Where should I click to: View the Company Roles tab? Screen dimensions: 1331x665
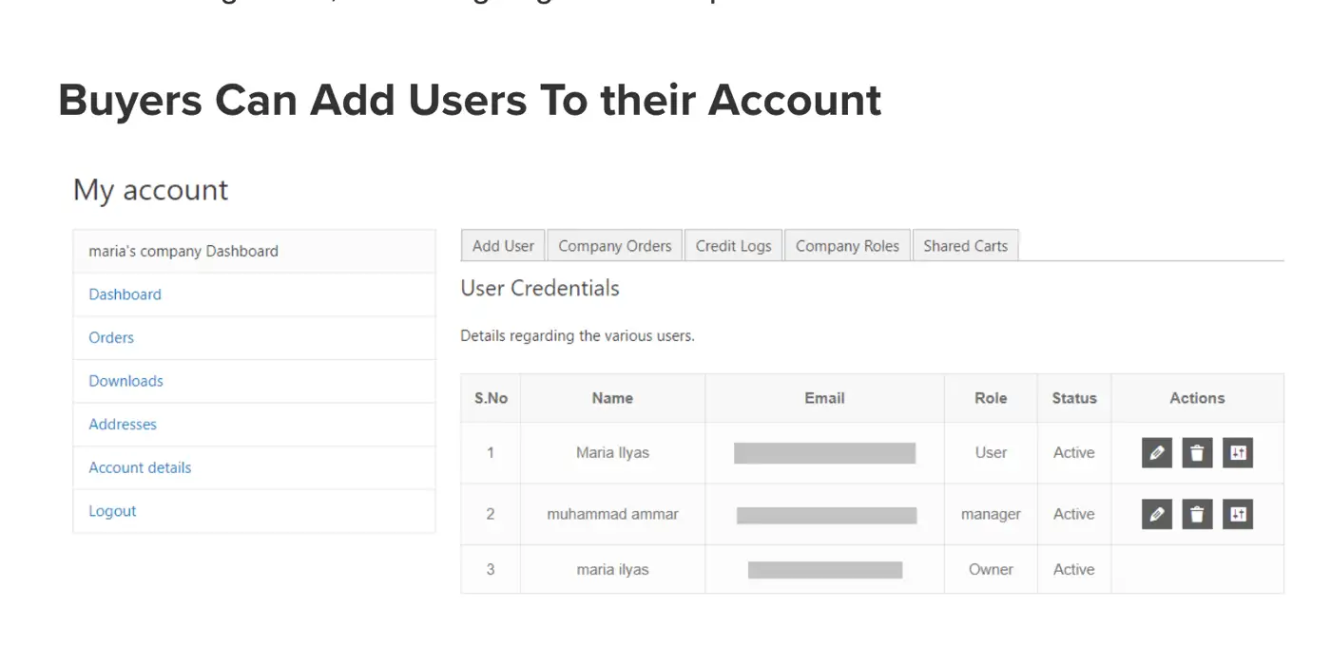pos(847,245)
